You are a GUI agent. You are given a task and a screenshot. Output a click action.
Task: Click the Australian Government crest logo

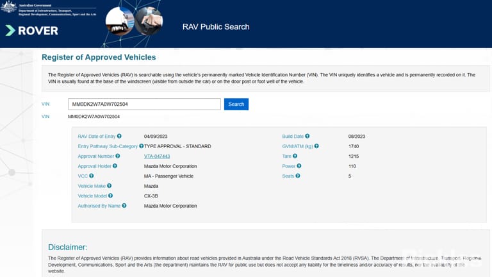pos(9,7)
